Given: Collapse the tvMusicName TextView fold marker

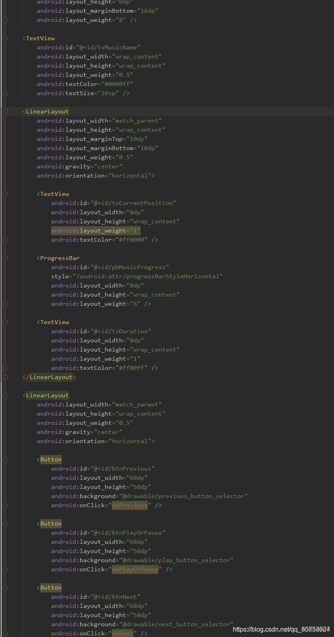Looking at the screenshot, I should (5, 38).
